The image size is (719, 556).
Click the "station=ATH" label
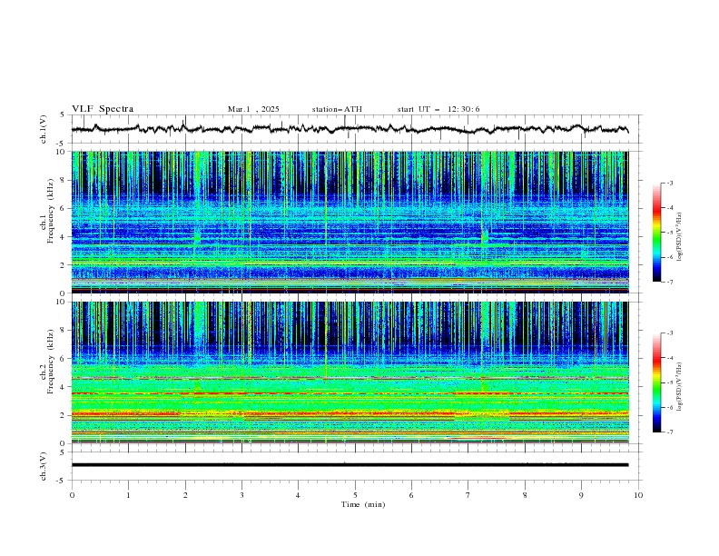pyautogui.click(x=337, y=109)
